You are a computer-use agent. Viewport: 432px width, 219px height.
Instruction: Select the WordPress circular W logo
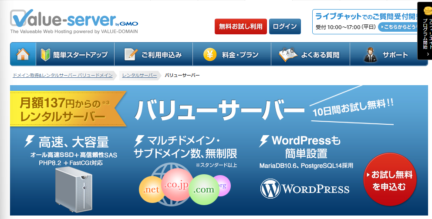click(270, 189)
